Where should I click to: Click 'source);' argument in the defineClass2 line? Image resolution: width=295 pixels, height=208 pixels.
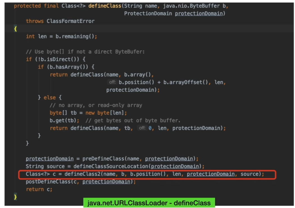253,174
